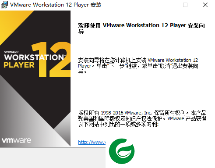
Task: Click the copyright text '版权所有 1998-2016 VMware, Inc.'
Action: click(115, 113)
